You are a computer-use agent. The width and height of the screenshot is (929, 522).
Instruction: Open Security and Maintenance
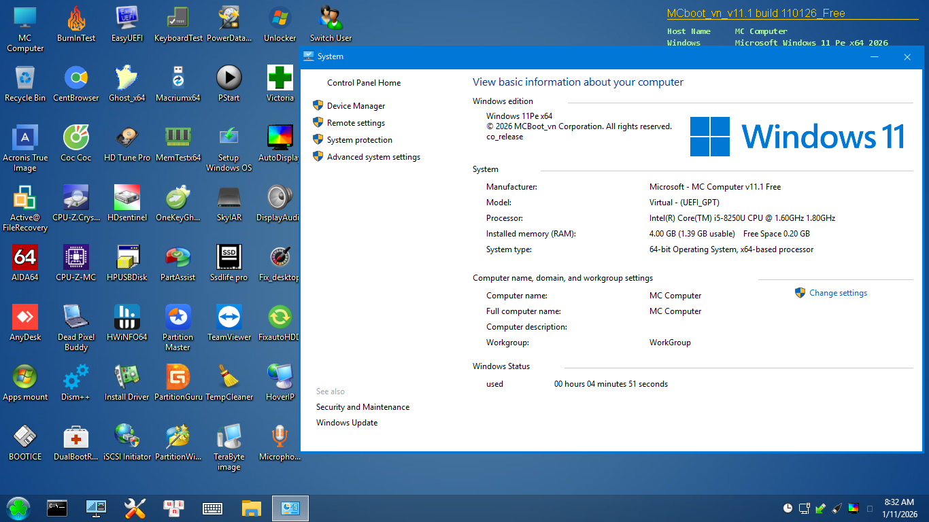click(362, 406)
